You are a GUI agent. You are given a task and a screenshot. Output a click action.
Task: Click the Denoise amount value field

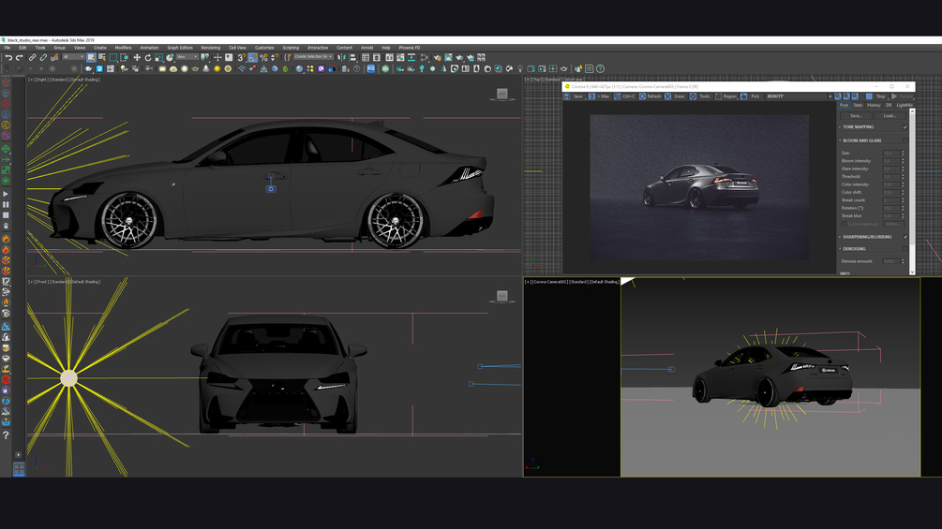click(x=890, y=261)
